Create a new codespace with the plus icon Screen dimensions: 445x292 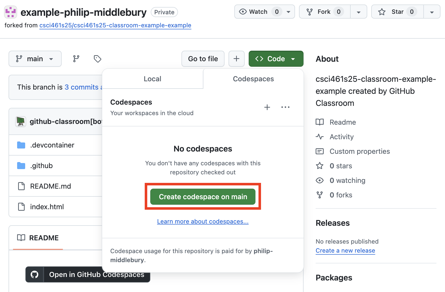click(x=267, y=107)
